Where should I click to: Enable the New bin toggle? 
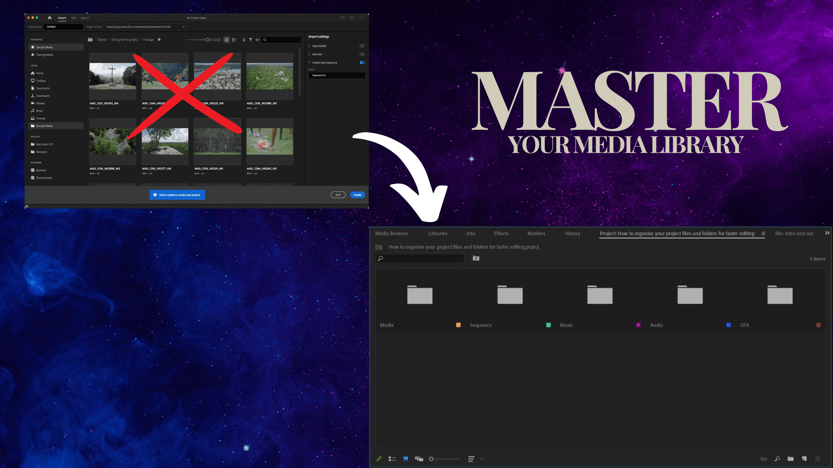click(362, 54)
